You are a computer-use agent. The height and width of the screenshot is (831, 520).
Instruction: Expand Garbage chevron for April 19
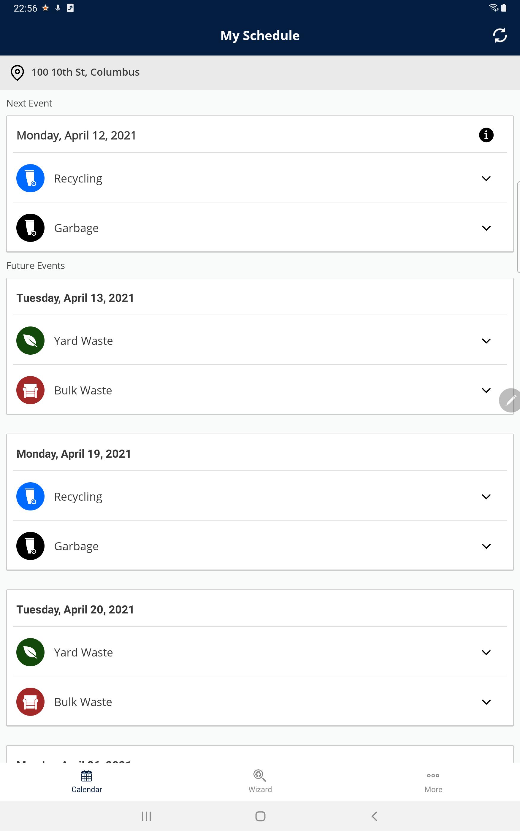(486, 546)
